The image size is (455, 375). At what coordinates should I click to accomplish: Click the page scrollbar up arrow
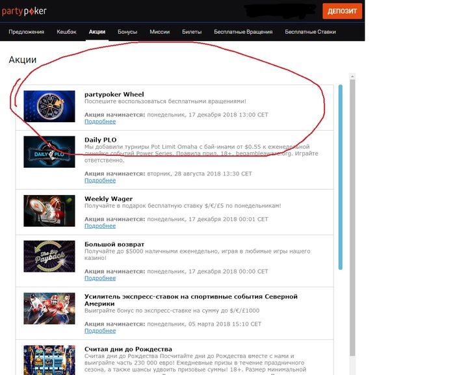point(352,76)
